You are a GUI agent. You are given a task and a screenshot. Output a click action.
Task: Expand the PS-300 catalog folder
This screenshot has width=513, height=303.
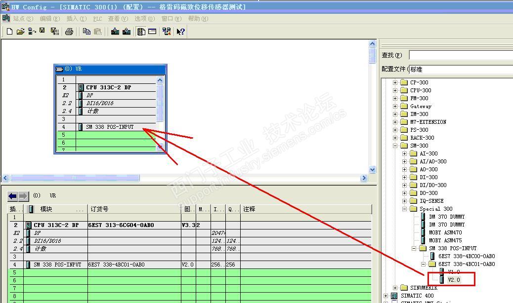[395, 130]
